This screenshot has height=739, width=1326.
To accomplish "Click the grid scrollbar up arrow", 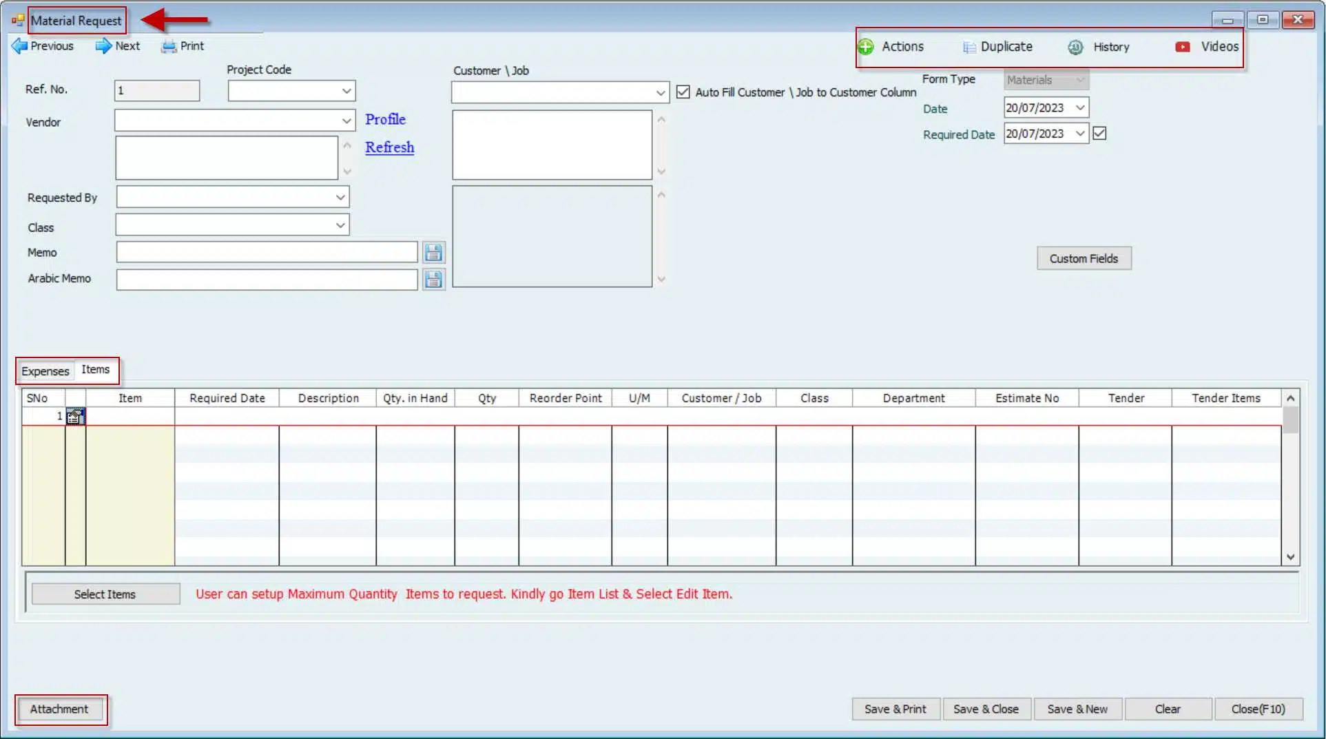I will point(1290,398).
